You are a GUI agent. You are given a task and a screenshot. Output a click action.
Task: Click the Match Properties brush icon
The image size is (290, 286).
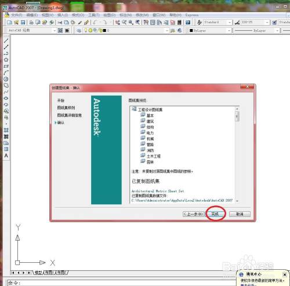pos(86,23)
